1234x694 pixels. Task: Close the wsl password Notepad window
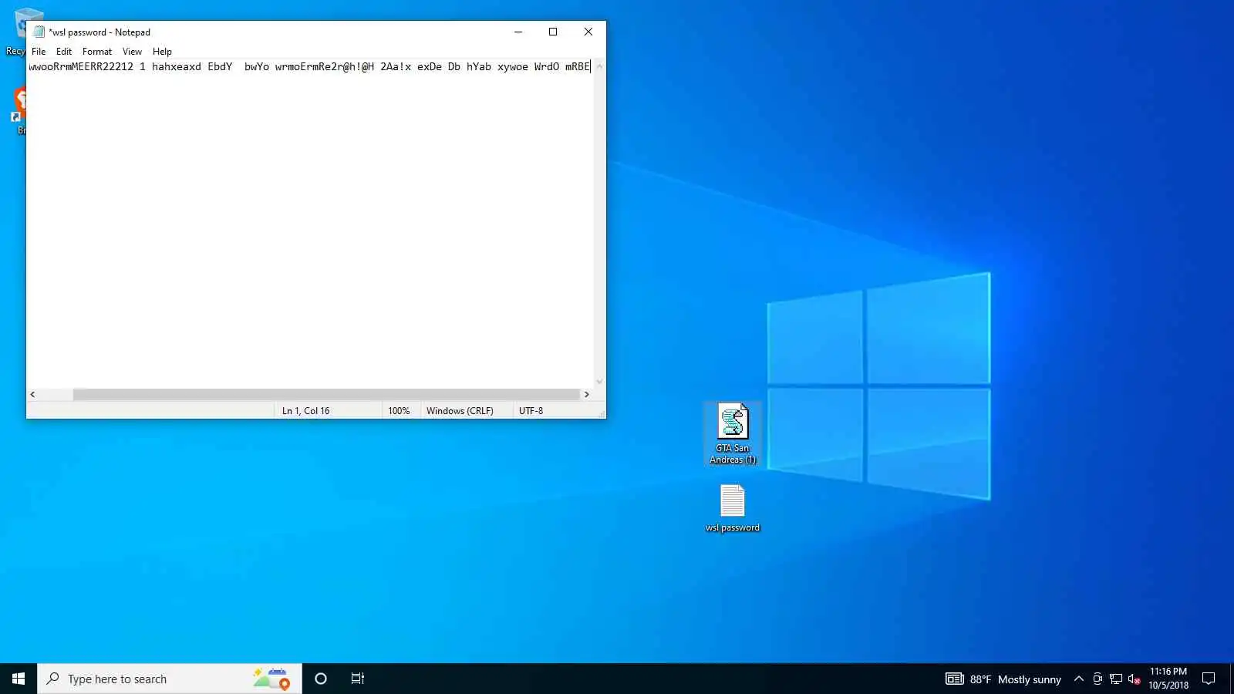[x=588, y=32]
